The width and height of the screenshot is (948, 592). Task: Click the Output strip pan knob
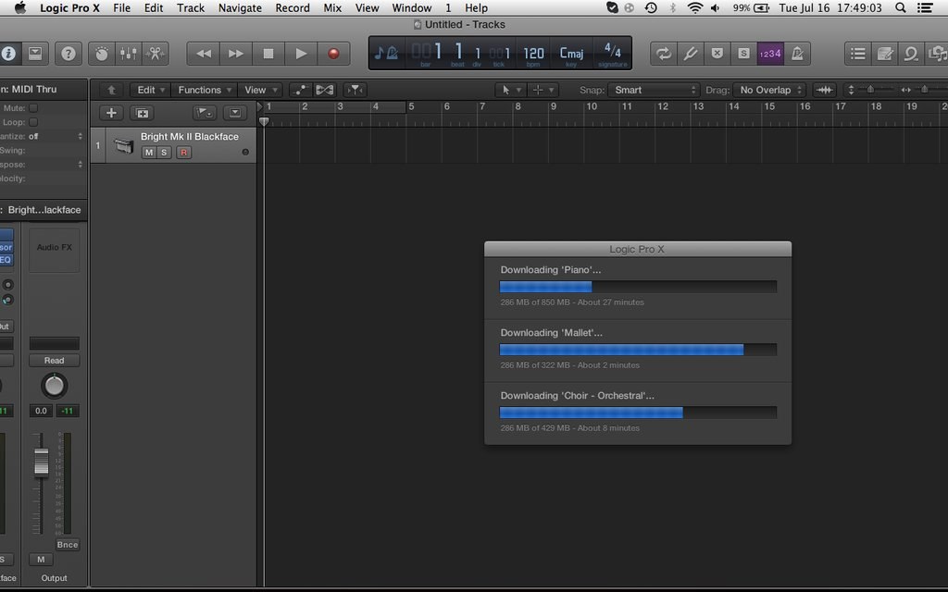click(x=54, y=386)
